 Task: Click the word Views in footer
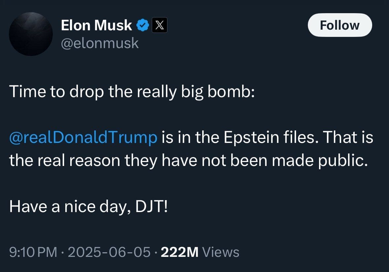[x=220, y=252]
